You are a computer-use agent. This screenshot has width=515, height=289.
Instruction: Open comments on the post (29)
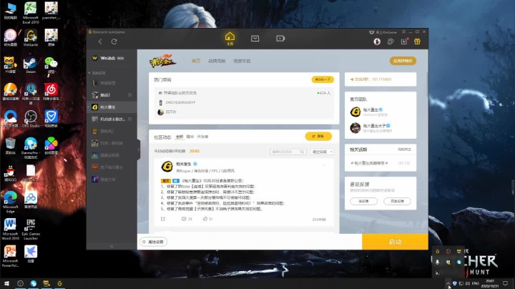point(187,219)
